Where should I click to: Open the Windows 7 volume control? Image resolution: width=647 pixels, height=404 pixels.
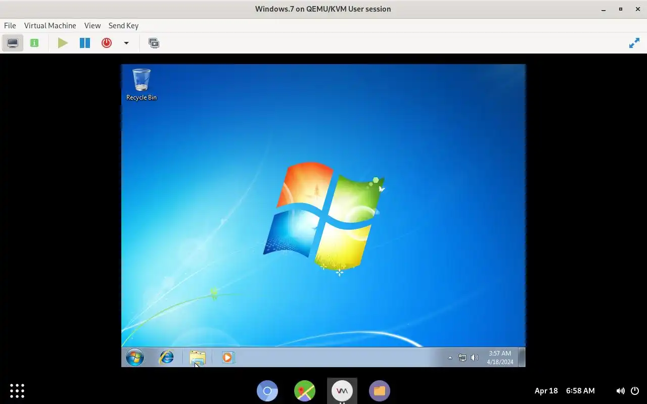474,358
